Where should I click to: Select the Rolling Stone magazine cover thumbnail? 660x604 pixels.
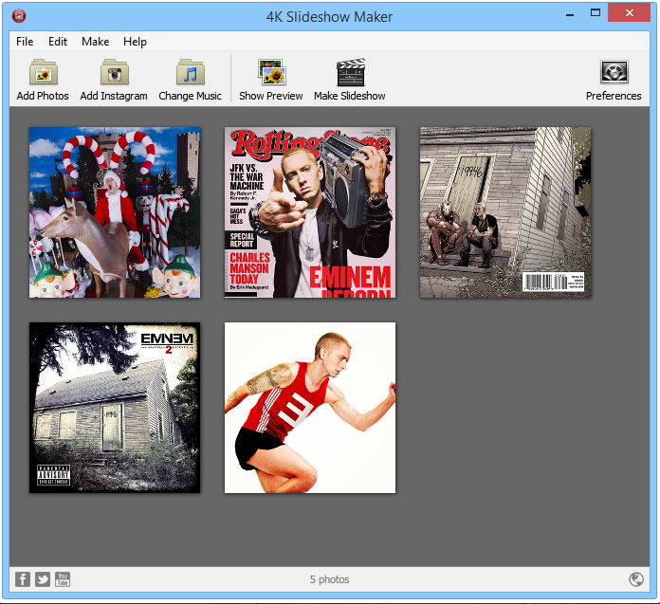click(310, 212)
